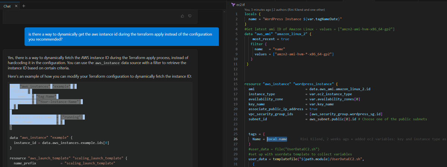Click the ec2.tf breadcrumb file name
The image size is (447, 167).
click(x=241, y=4)
